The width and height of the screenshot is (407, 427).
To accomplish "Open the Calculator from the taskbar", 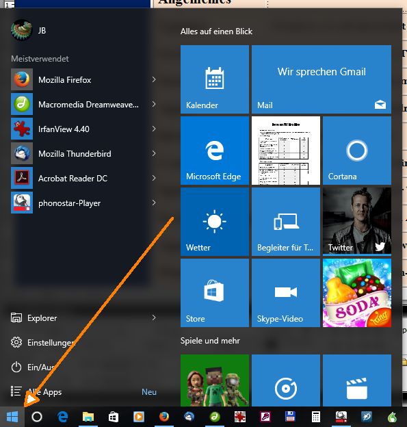I will (315, 417).
